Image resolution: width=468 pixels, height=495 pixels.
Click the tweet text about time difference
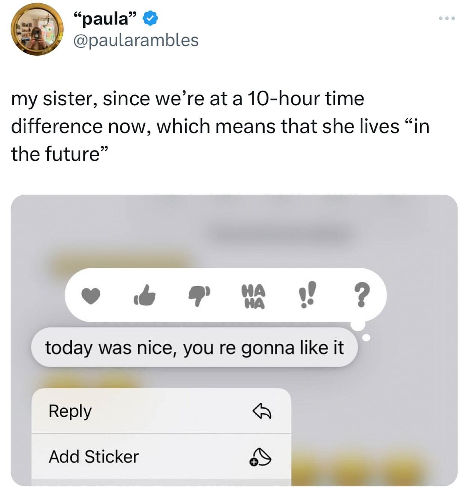click(x=220, y=126)
